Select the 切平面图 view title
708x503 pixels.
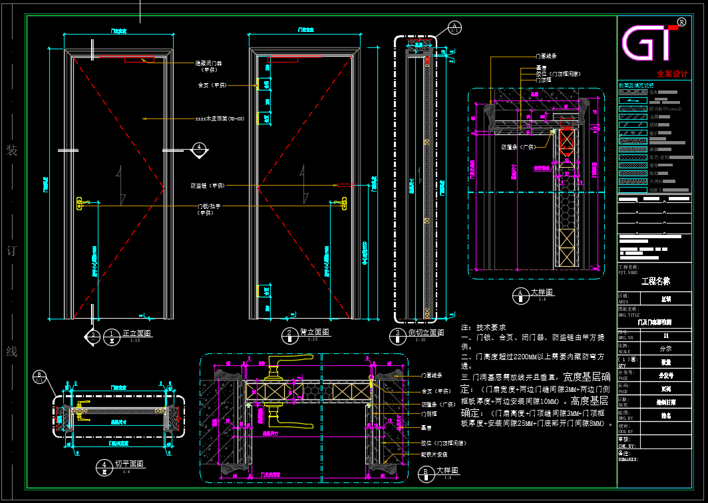coord(129,464)
